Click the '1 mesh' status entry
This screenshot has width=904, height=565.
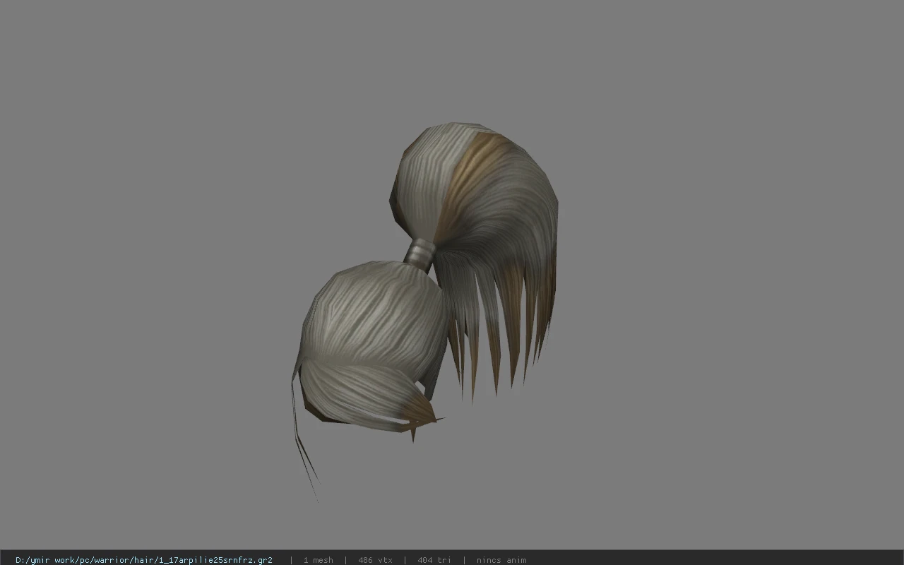pyautogui.click(x=318, y=560)
